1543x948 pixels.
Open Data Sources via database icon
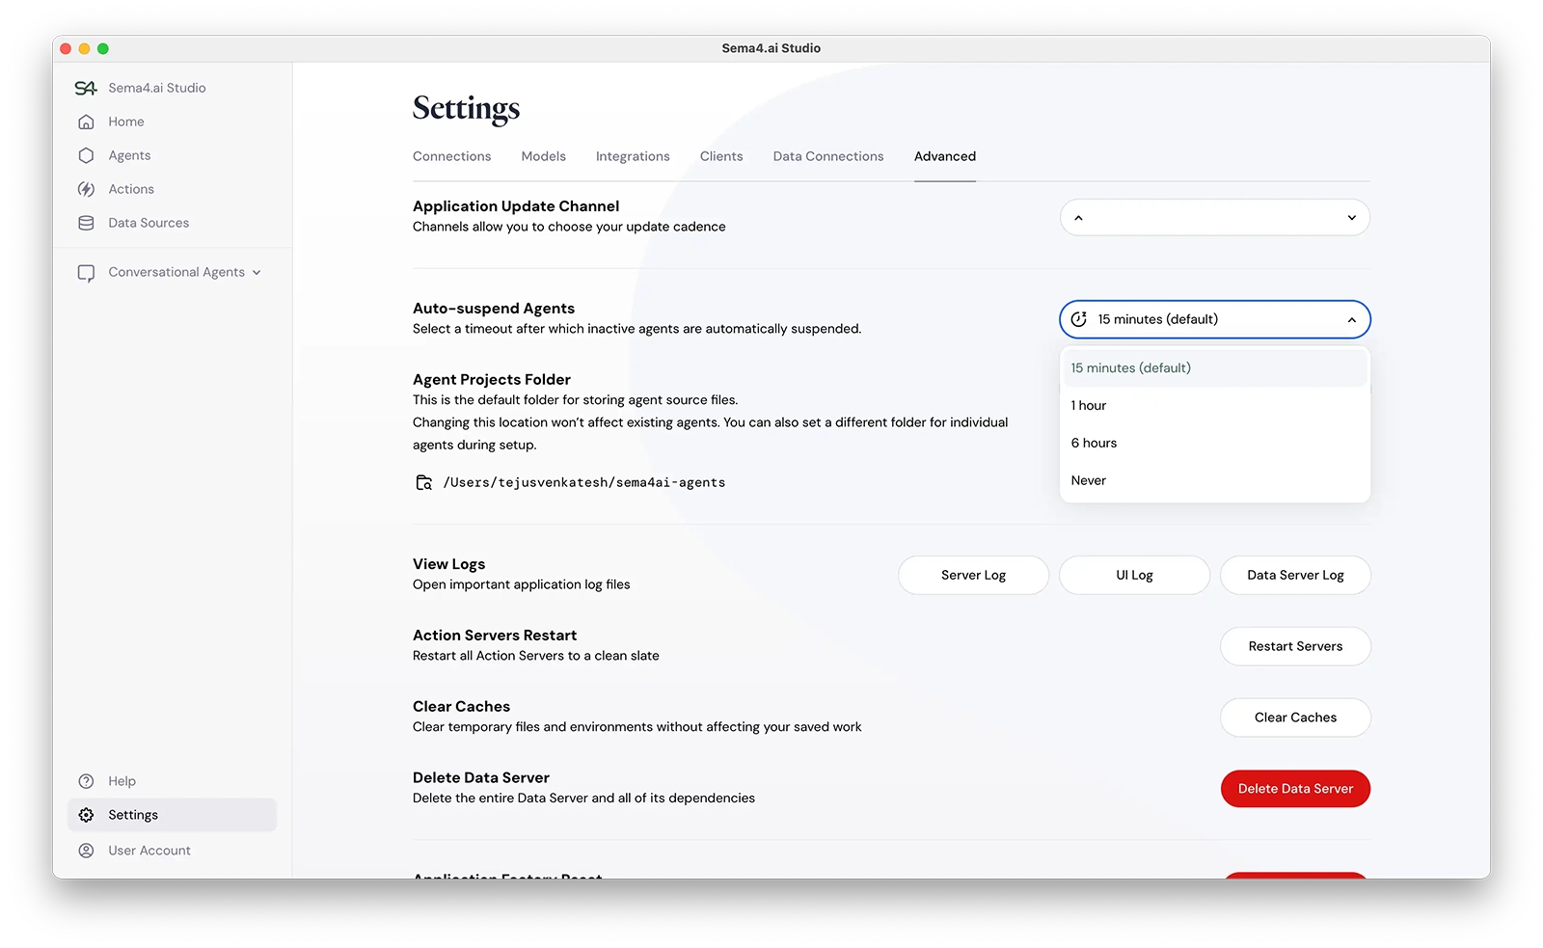click(x=86, y=223)
